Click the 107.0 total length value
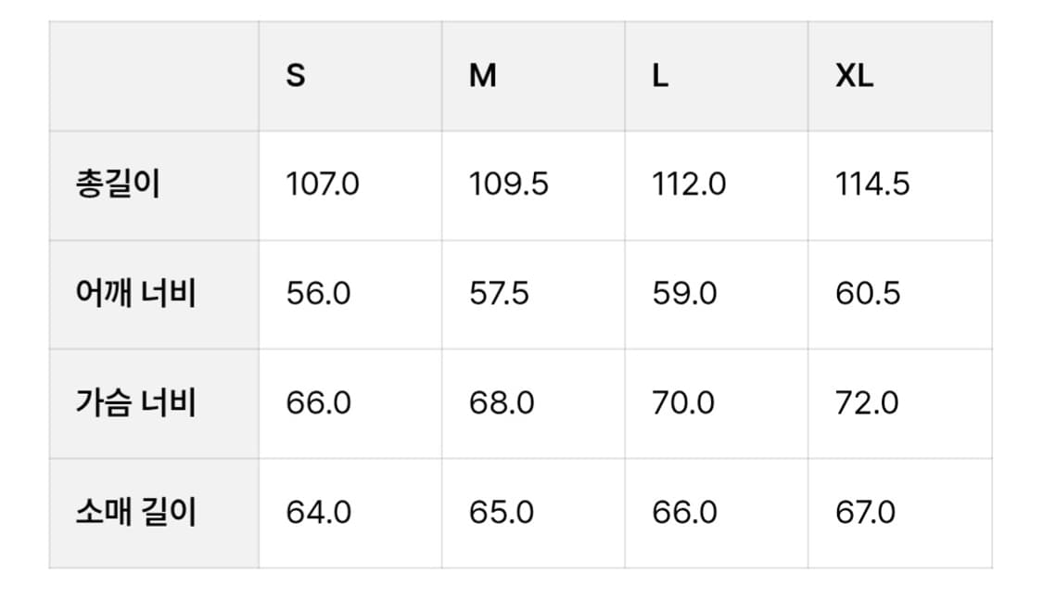Screen dimensions: 1043x599 coord(323,185)
